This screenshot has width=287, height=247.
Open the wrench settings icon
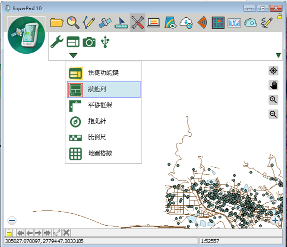coord(56,42)
